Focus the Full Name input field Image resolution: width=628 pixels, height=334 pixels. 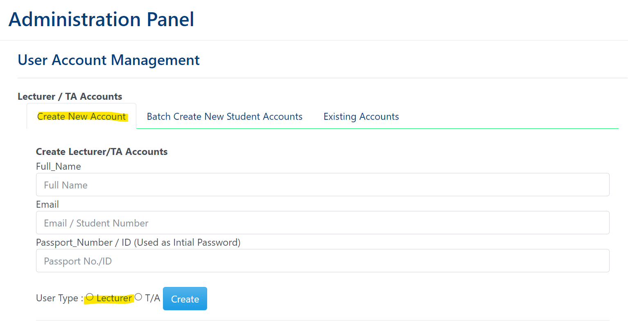click(x=323, y=185)
